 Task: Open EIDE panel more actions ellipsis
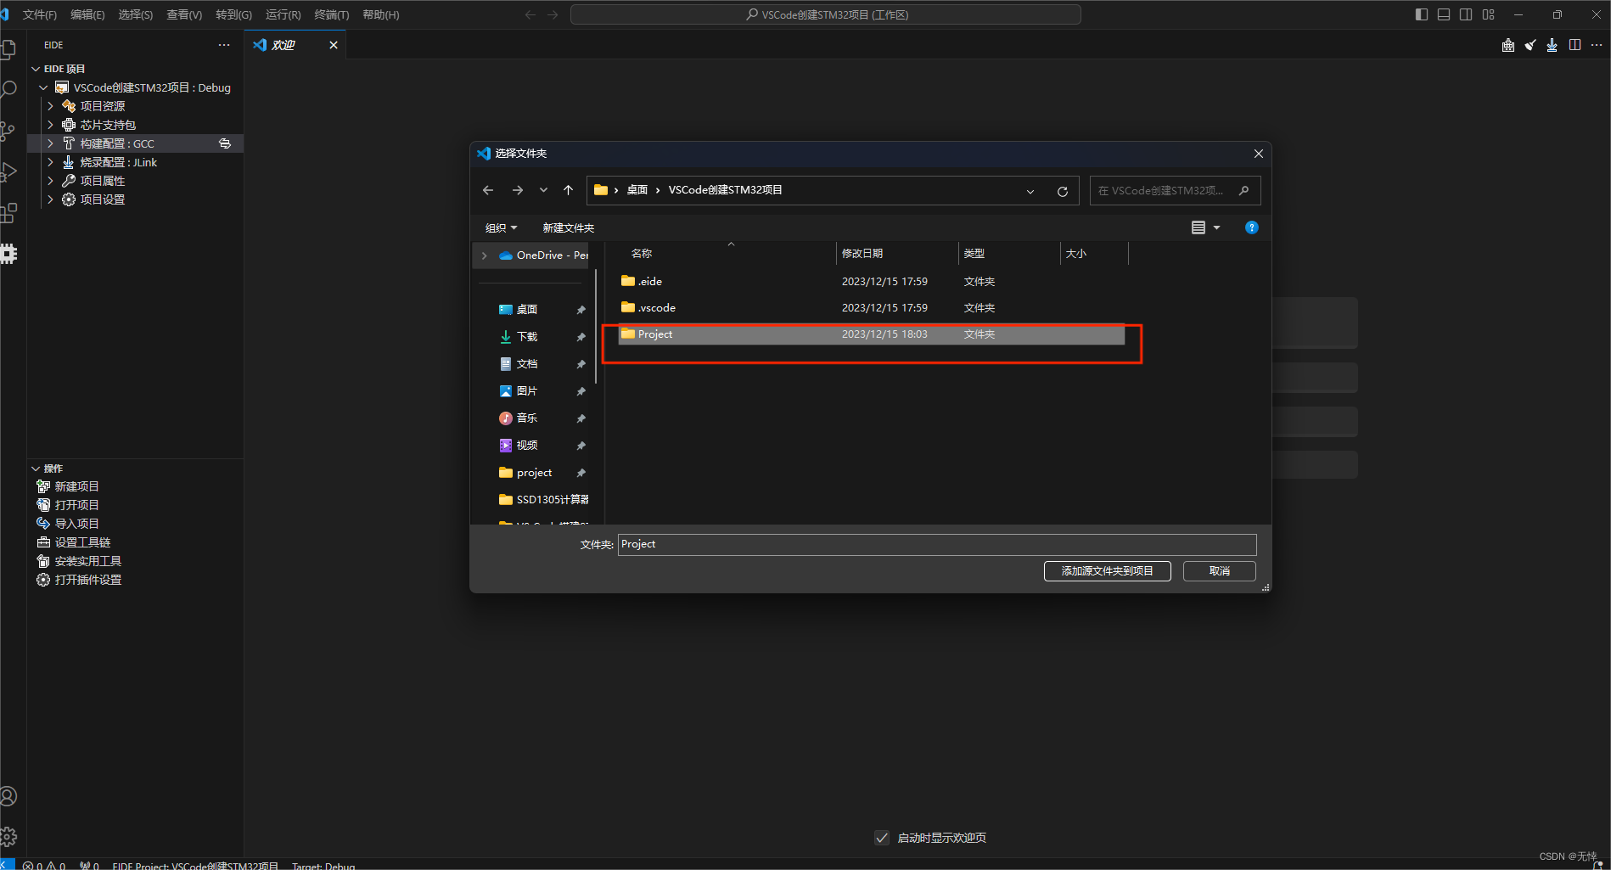(224, 45)
